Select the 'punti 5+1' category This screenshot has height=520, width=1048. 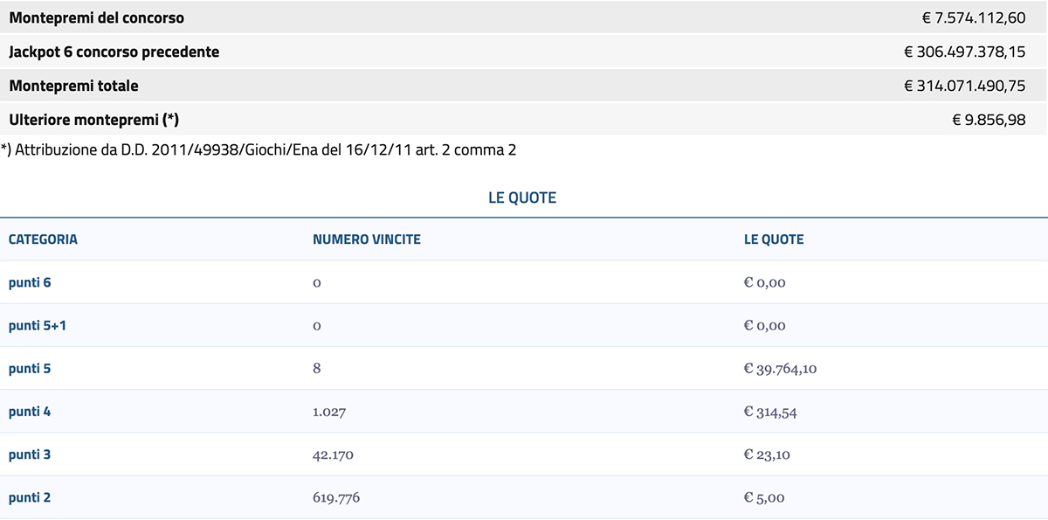click(37, 325)
